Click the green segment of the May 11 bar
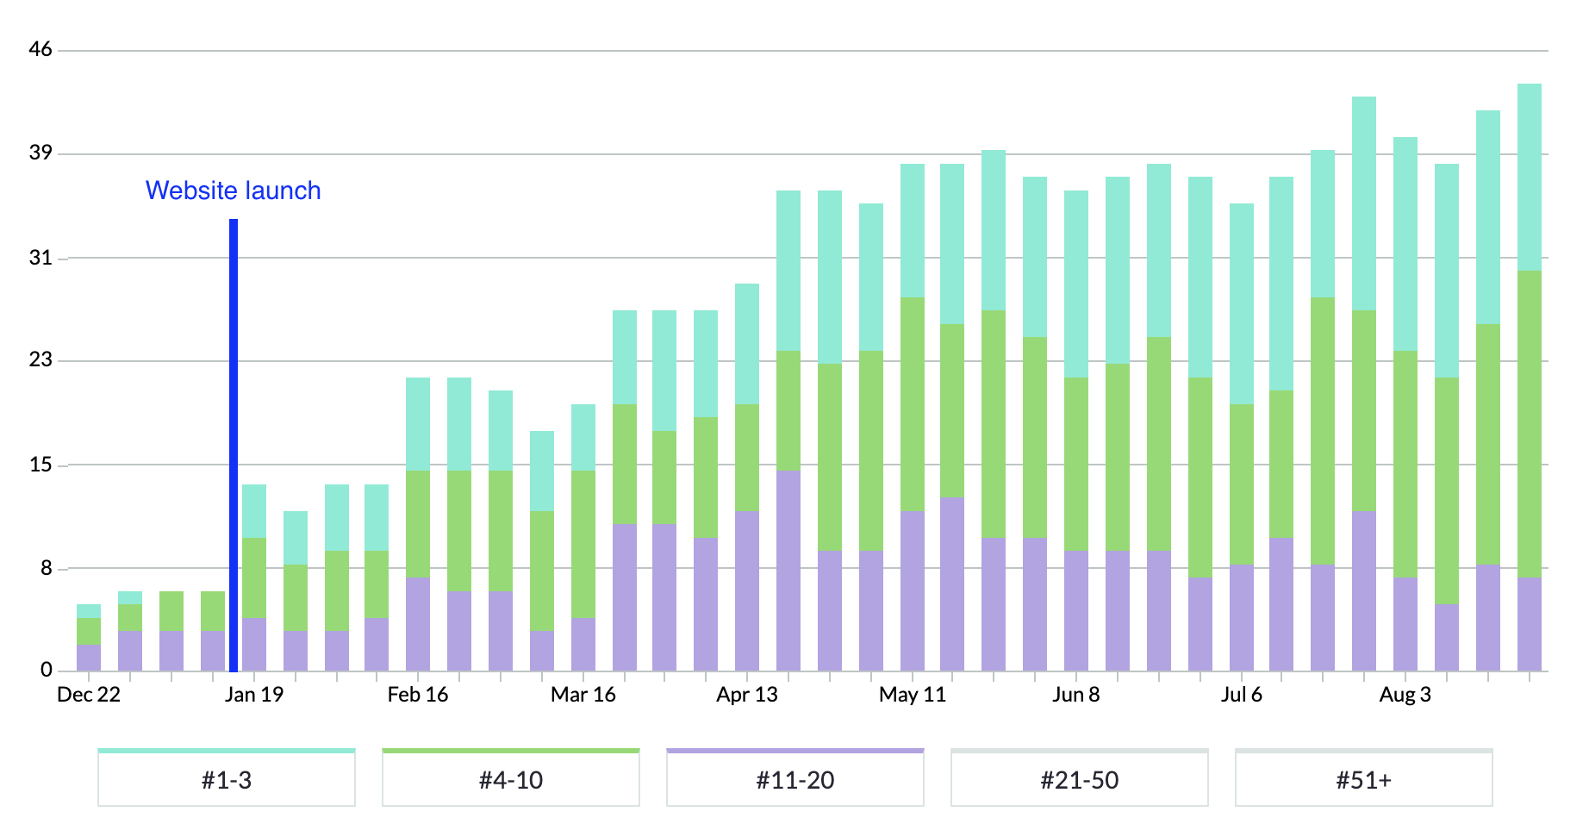 [913, 405]
